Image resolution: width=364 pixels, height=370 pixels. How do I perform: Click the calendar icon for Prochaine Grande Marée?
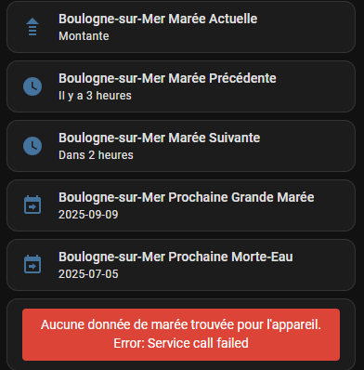point(32,205)
